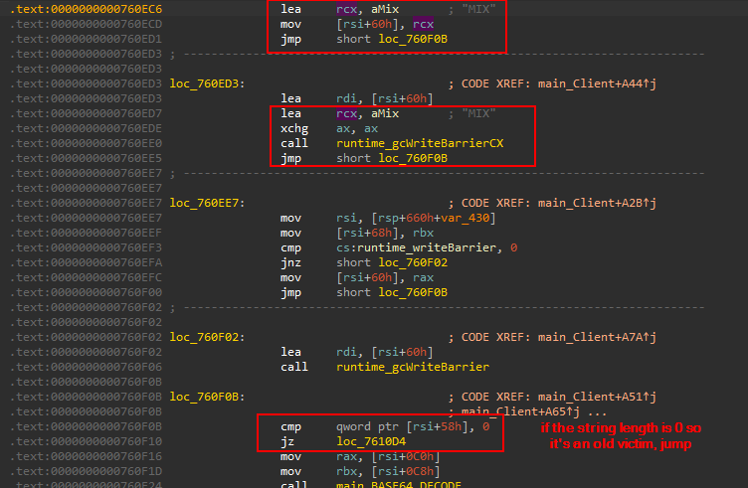This screenshot has height=488, width=748.
Task: Select address .text:0000000000760F1D line
Action: (x=87, y=471)
